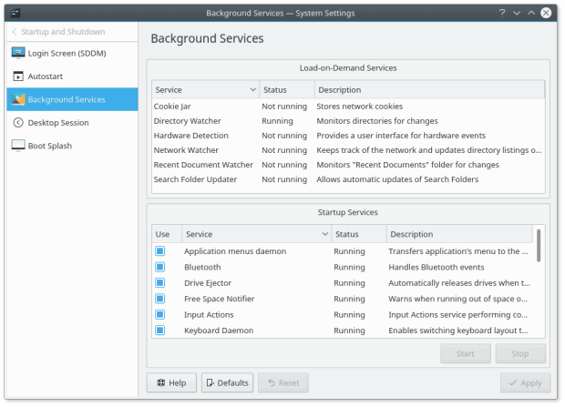565x407 pixels.
Task: Click sort arrow on Load-on-Demand Service column
Action: (252, 90)
